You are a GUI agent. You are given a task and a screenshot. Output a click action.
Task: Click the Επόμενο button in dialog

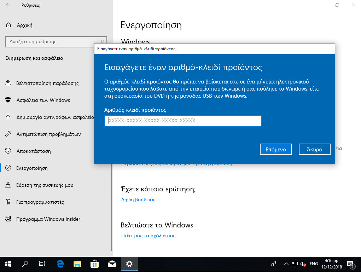click(x=275, y=149)
